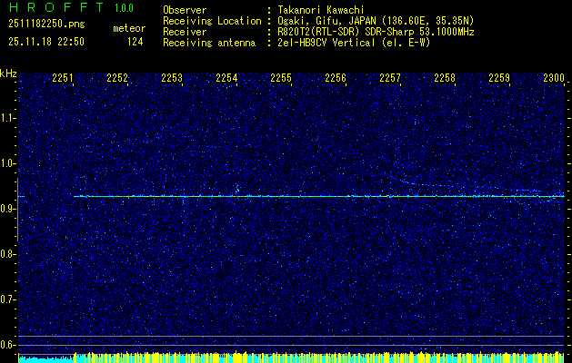Click the 0.8 frequency axis label
This screenshot has height=363, width=572.
[8, 254]
